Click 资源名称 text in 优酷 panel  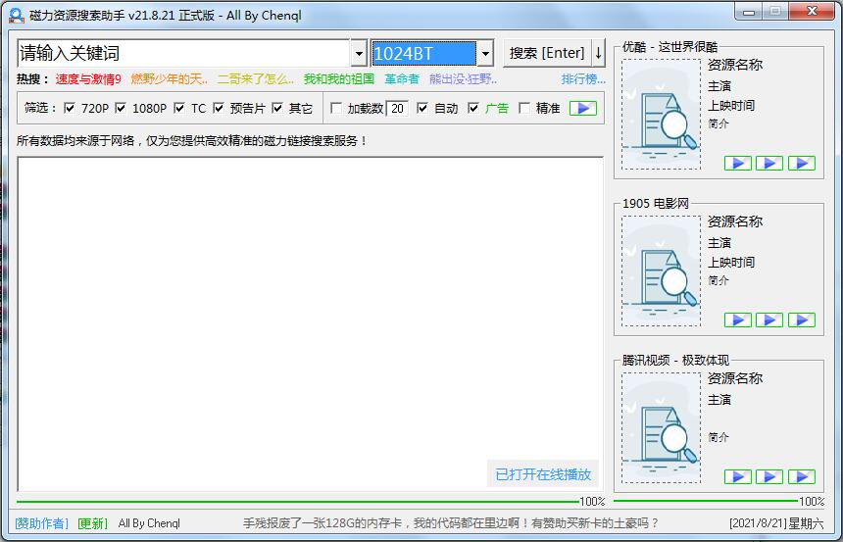point(735,65)
